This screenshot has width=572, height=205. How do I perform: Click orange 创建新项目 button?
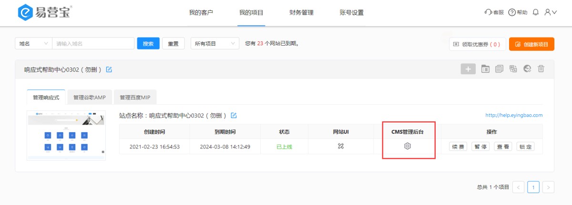click(x=531, y=44)
